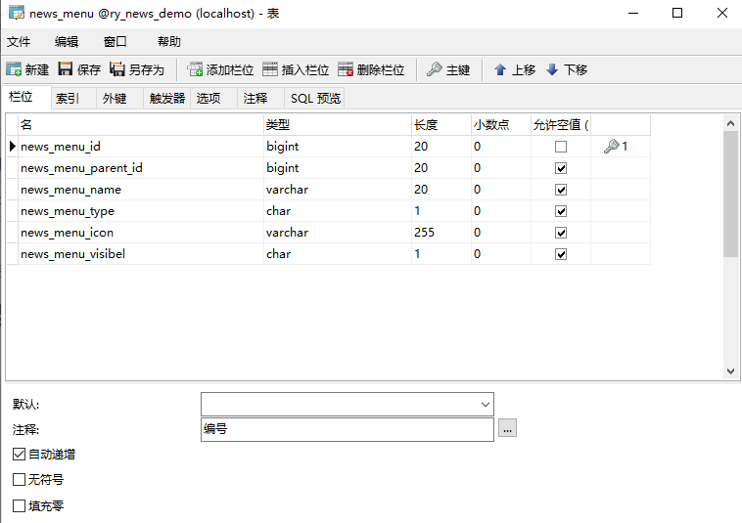
Task: Click scrollbar down arrow in field grid
Action: pos(730,370)
